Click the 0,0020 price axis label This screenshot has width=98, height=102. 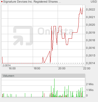pyautogui.click(x=90, y=25)
